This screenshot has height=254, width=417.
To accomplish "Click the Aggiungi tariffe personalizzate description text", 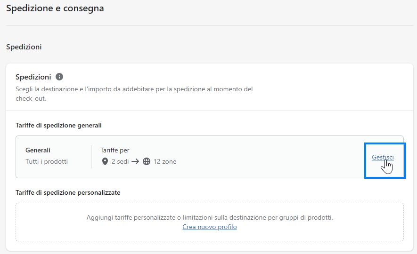I will tap(210, 218).
